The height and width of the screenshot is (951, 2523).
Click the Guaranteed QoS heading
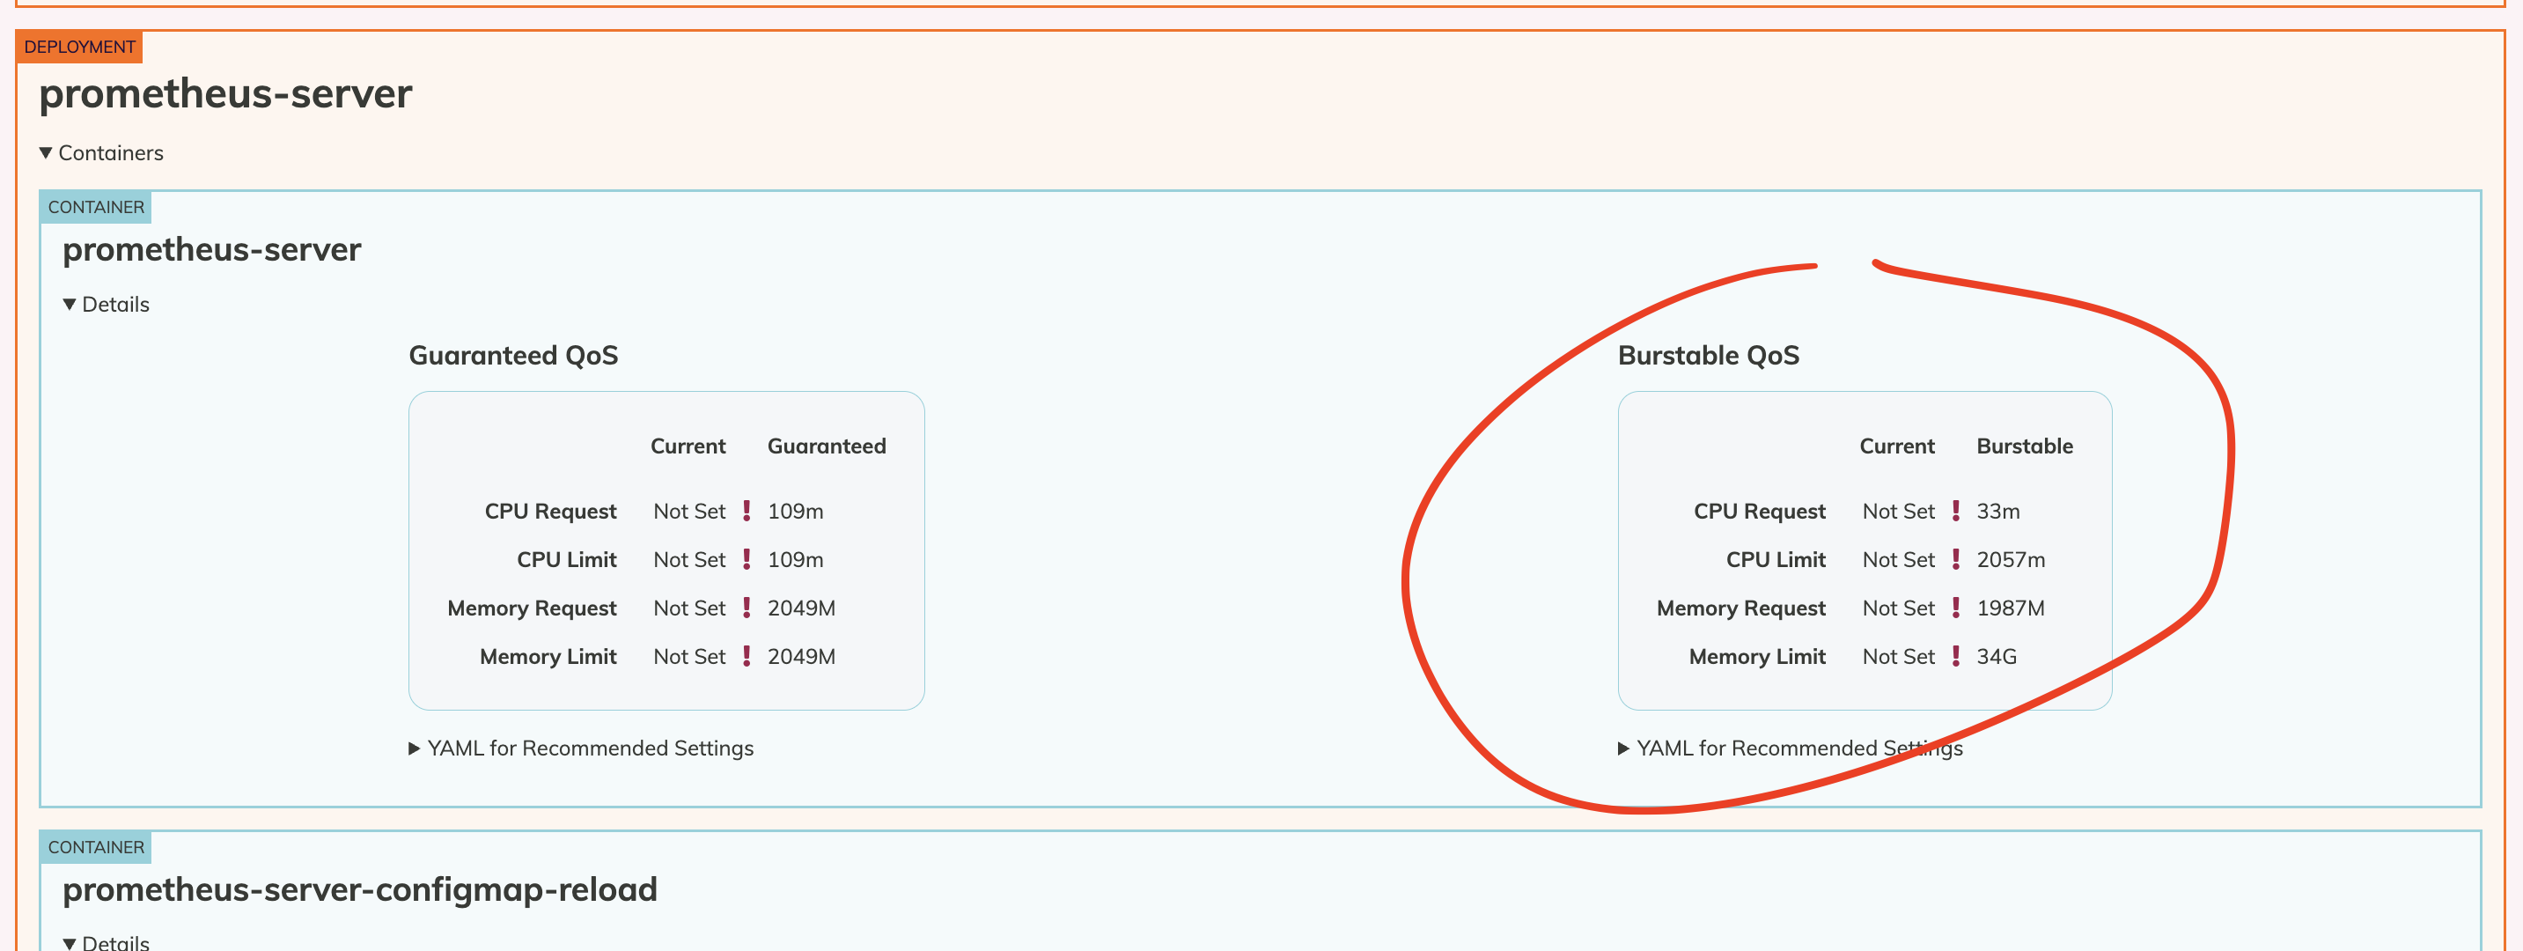tap(513, 356)
